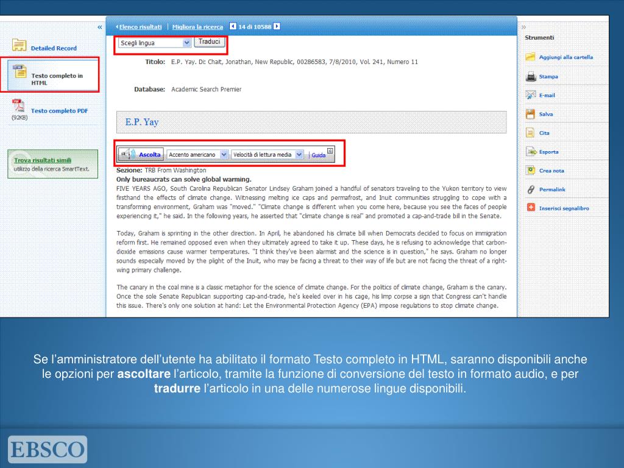
Task: Go to next result arrow
Action: point(277,26)
